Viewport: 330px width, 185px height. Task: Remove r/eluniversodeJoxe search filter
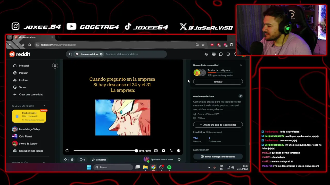101,54
